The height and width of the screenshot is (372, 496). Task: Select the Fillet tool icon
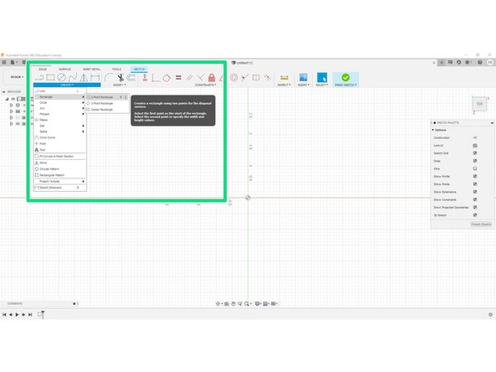[109, 77]
